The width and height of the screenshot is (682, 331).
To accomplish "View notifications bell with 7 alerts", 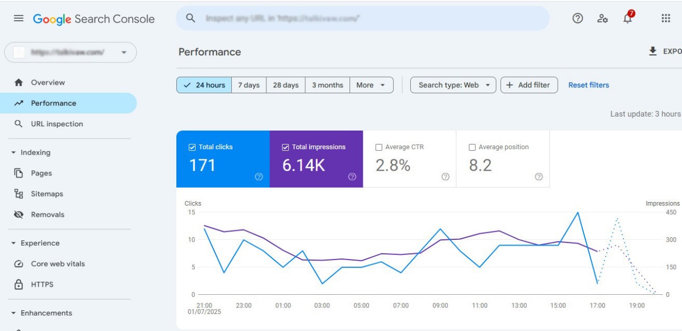I will 628,19.
